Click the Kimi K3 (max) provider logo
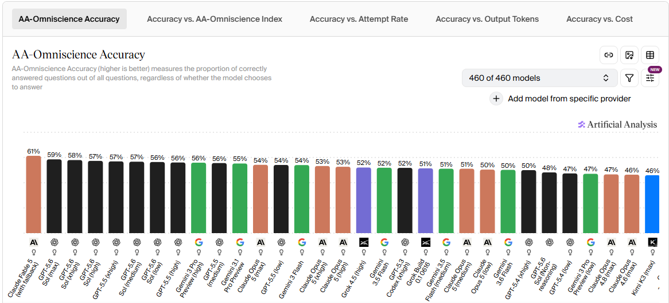The height and width of the screenshot is (303, 669). (x=653, y=242)
